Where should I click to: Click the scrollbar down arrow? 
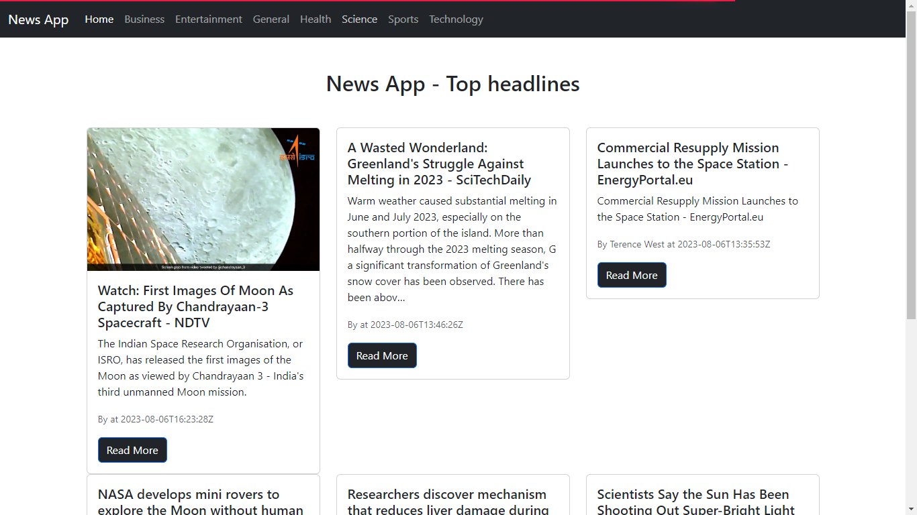[911, 509]
